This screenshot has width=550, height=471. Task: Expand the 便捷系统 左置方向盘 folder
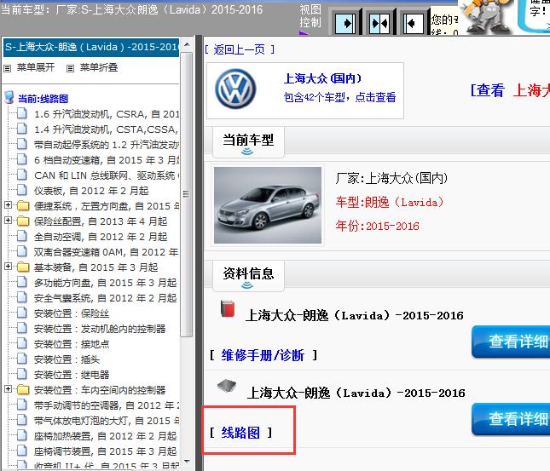(8, 205)
